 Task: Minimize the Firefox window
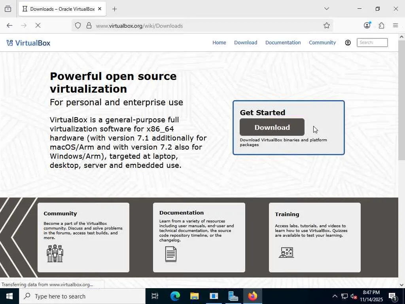pyautogui.click(x=359, y=9)
